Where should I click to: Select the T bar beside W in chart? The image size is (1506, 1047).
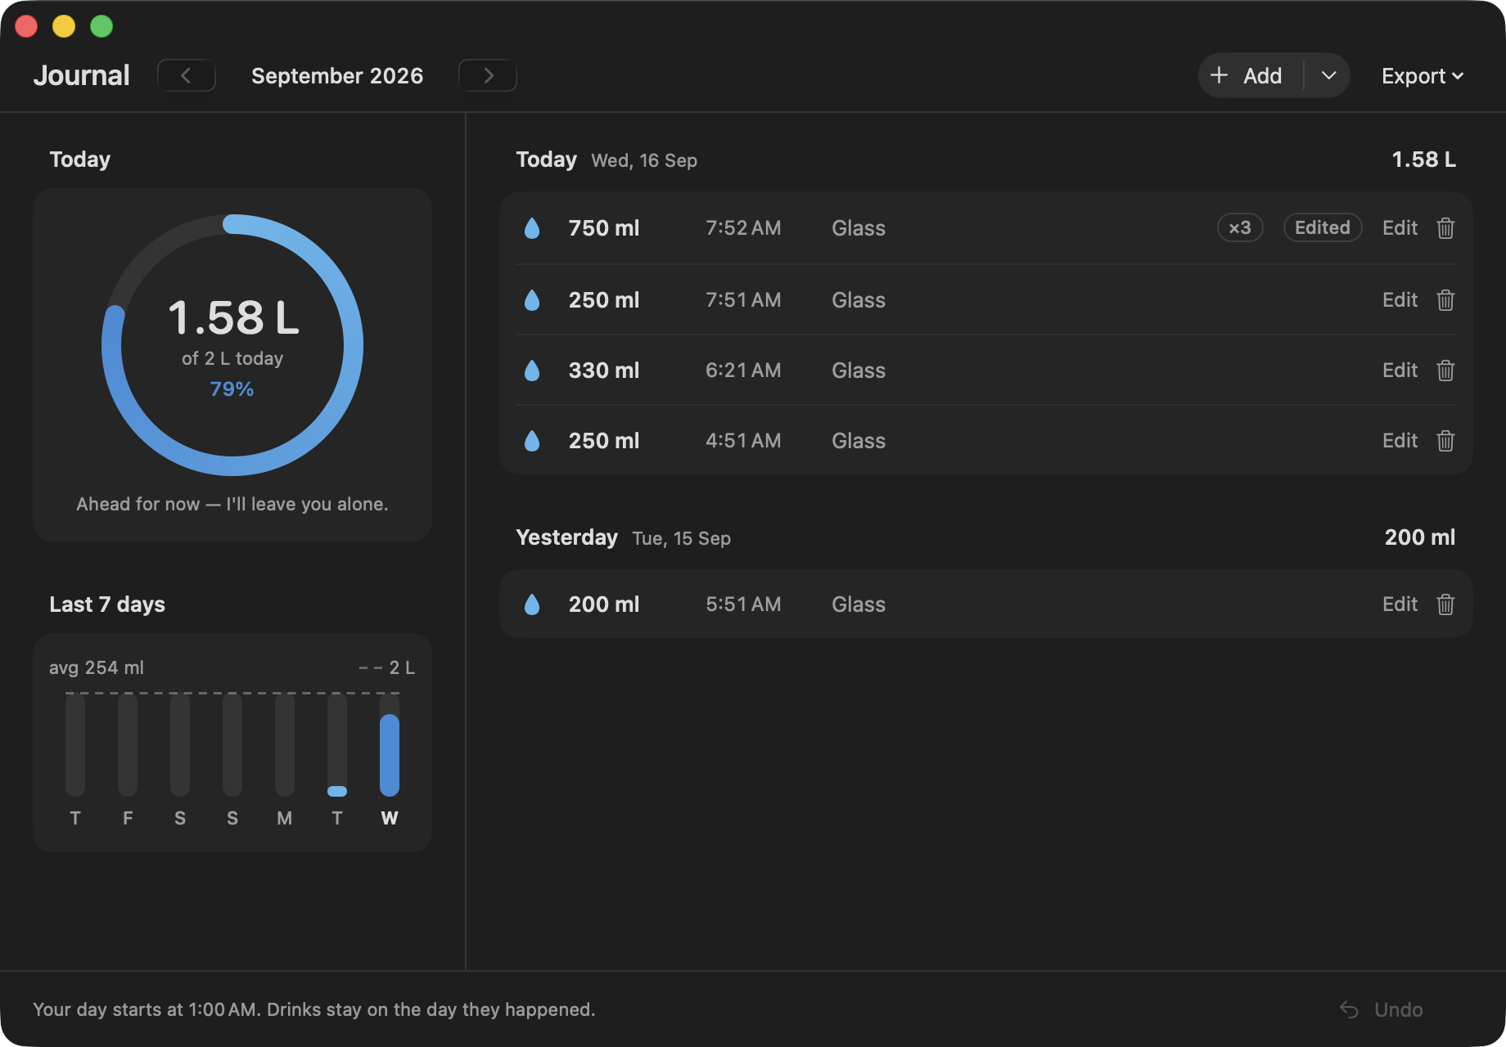pos(337,745)
